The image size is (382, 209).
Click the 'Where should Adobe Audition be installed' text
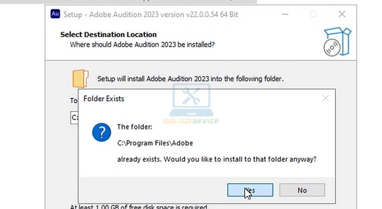(142, 45)
